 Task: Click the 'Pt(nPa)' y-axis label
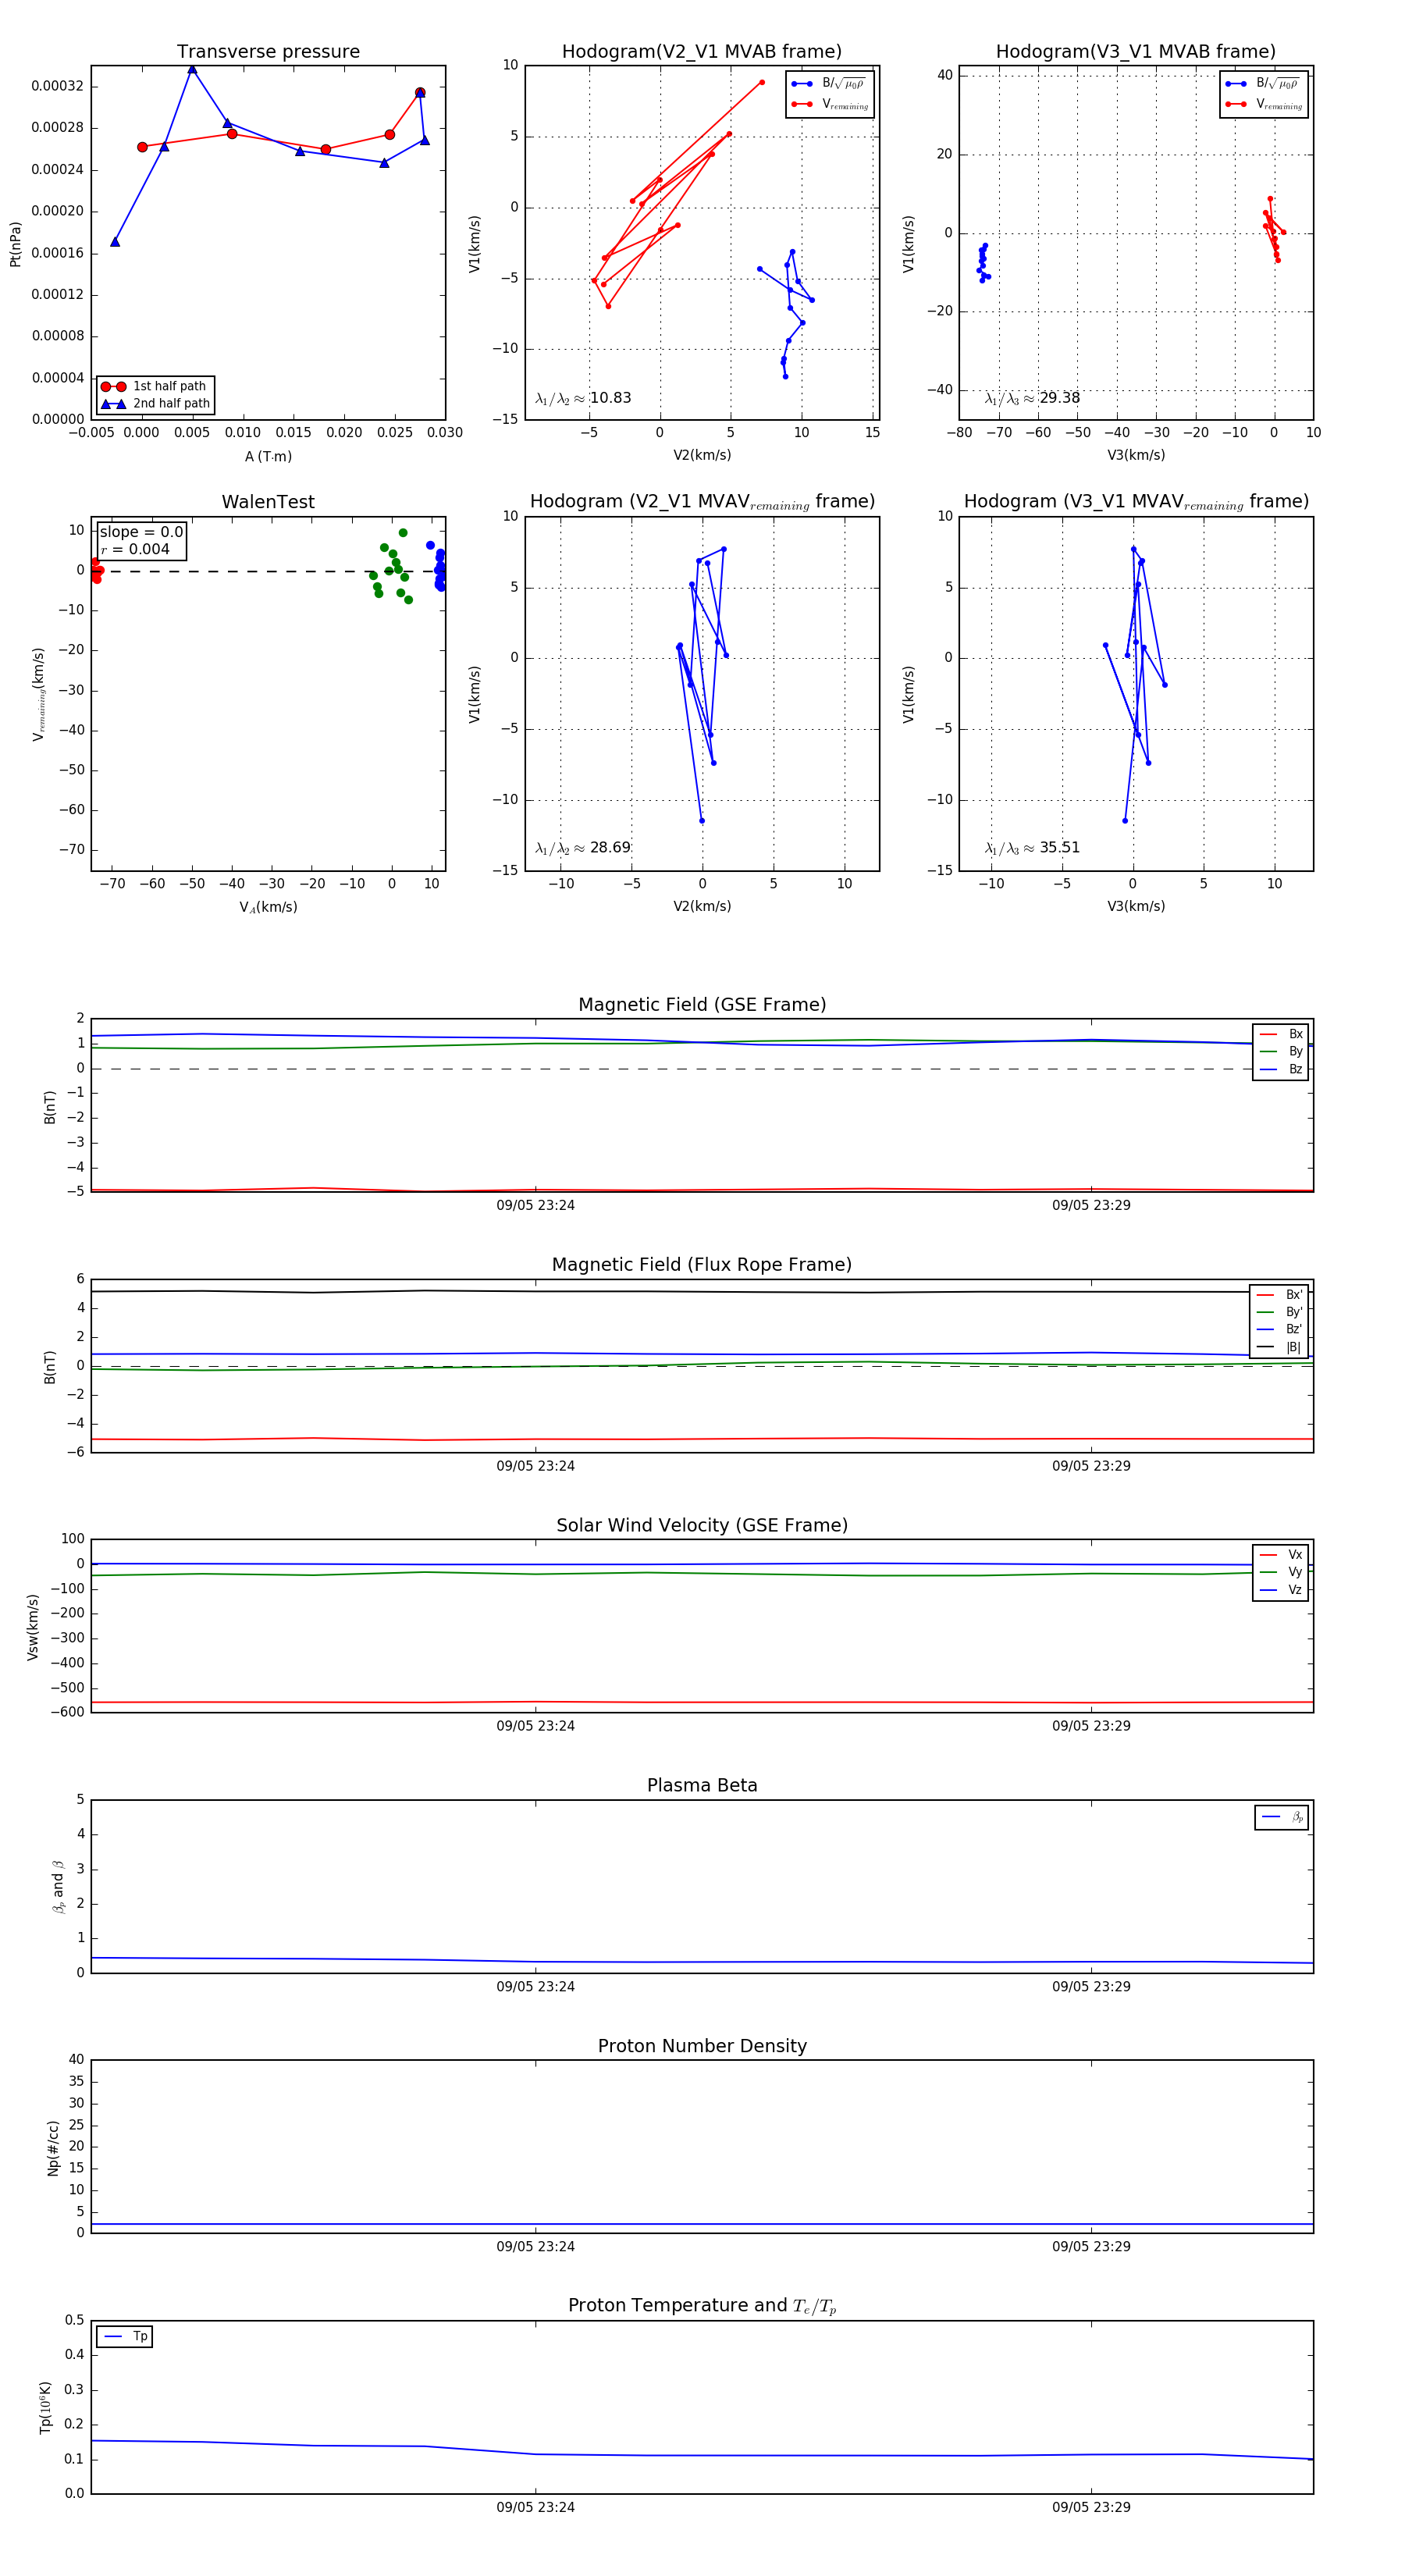[15, 244]
